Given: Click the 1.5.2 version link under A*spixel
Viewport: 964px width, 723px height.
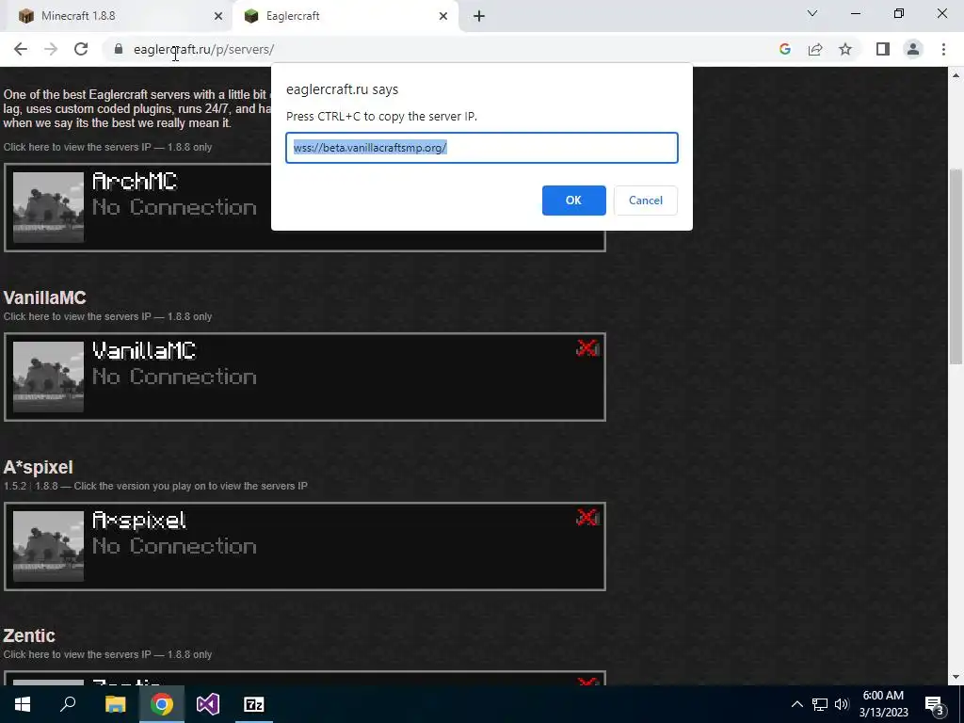Looking at the screenshot, I should click(x=15, y=486).
